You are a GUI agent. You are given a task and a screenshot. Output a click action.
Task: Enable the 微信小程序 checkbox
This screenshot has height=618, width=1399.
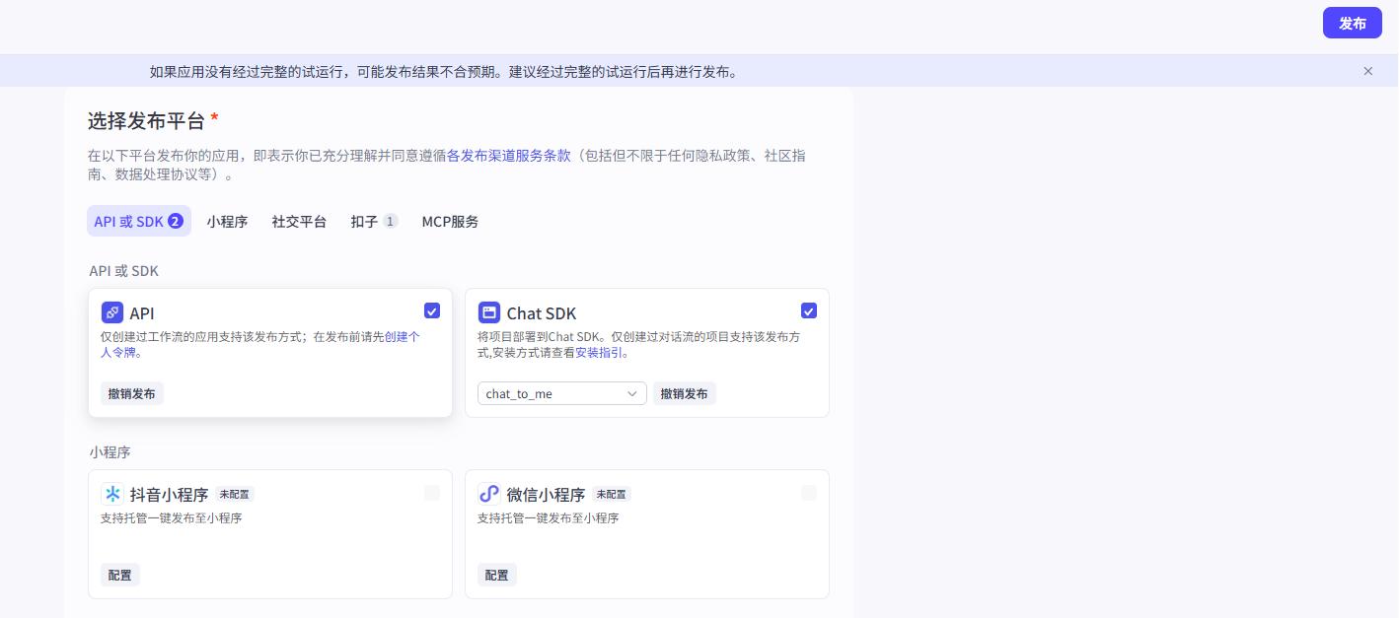tap(809, 493)
